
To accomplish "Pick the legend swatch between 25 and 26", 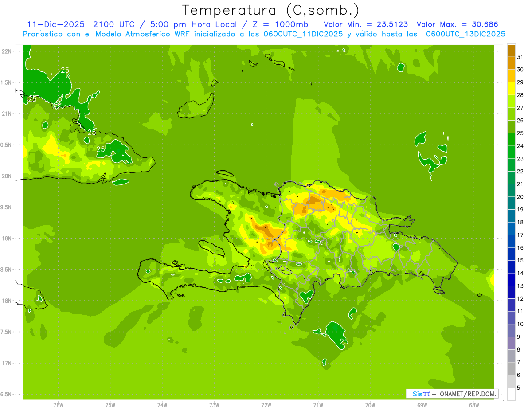I will 511,127.
